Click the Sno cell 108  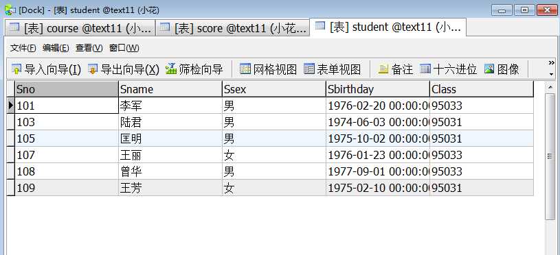[x=67, y=171]
